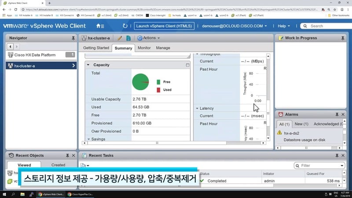The height and width of the screenshot is (198, 352).
Task: Go forward in Navigator history
Action: point(16,47)
